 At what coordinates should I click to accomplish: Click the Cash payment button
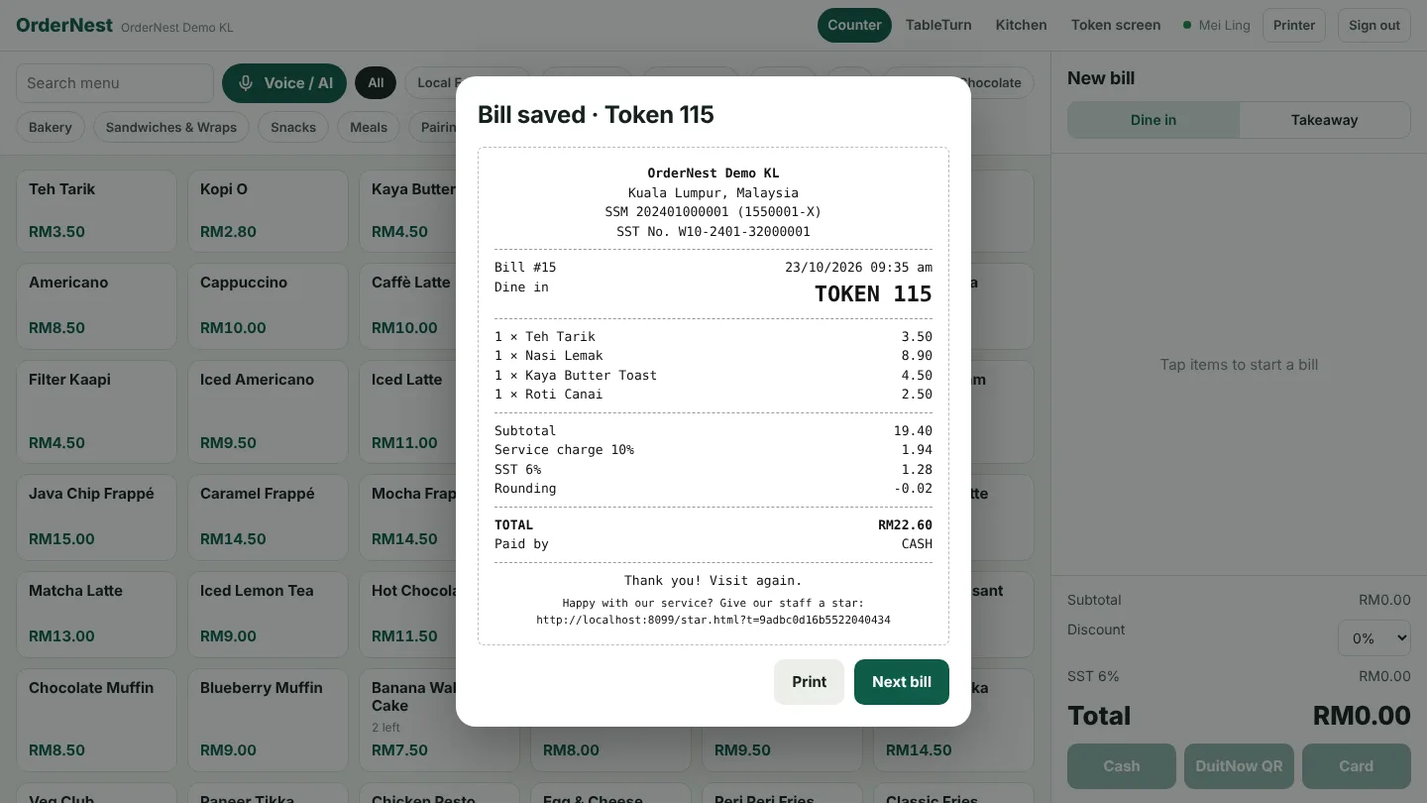tap(1122, 766)
